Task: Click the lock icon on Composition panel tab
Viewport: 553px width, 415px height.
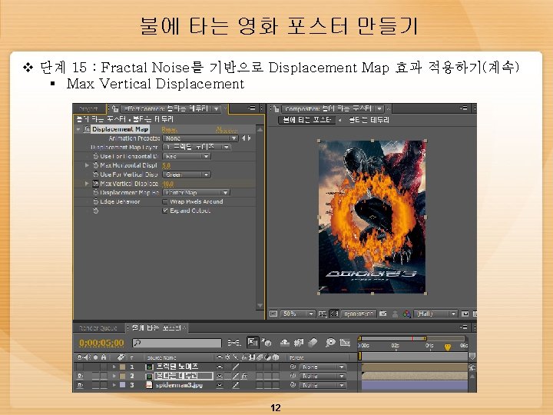Action: (276, 108)
